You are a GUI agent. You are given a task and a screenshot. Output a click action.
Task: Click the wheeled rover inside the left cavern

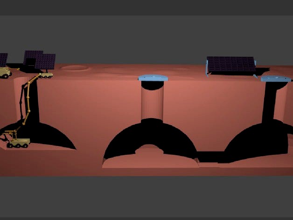[x=16, y=141]
